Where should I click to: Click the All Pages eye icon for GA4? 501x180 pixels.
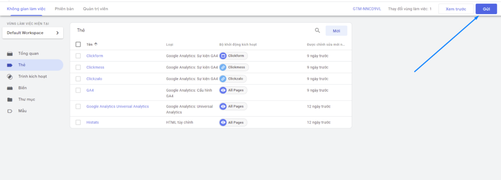(x=223, y=90)
